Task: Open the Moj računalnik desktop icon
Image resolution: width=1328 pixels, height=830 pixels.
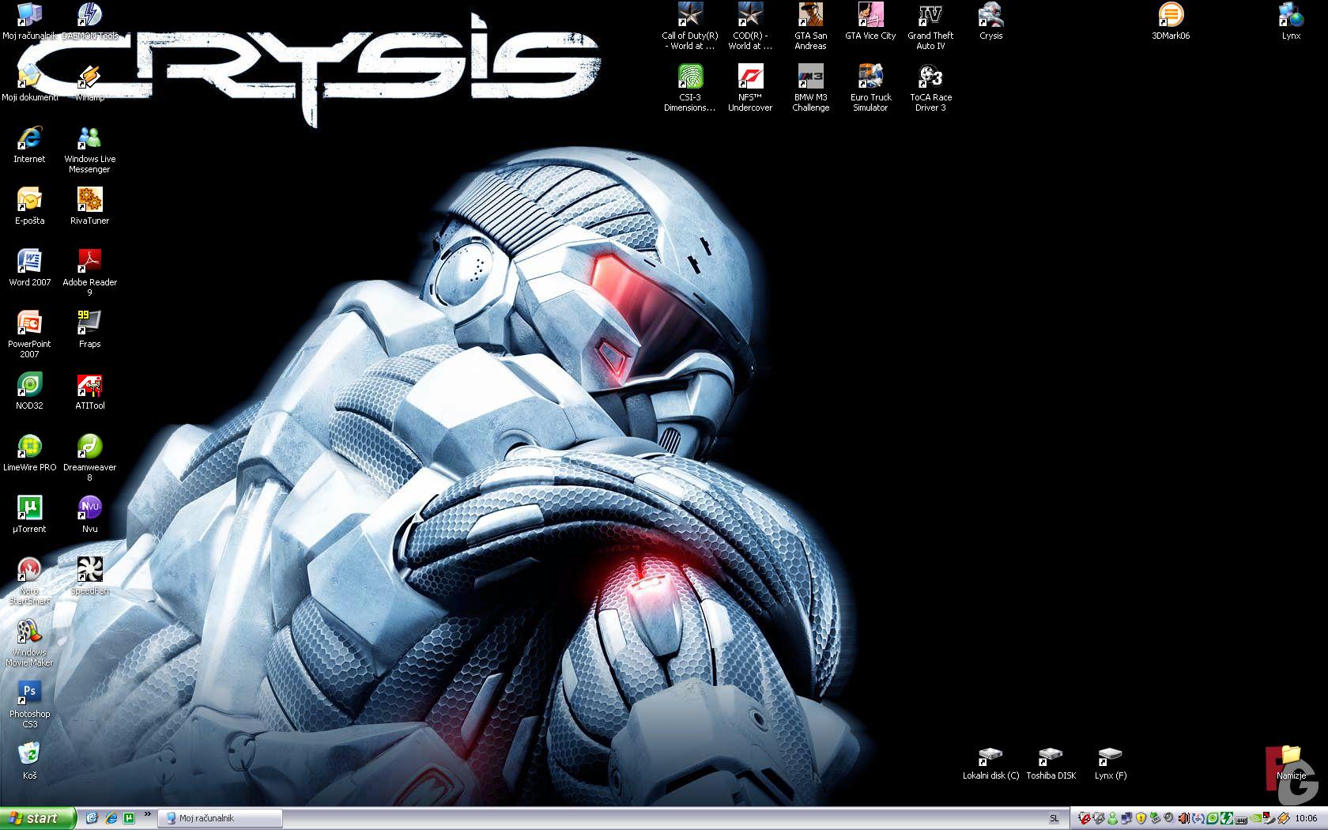Action: pos(29,21)
